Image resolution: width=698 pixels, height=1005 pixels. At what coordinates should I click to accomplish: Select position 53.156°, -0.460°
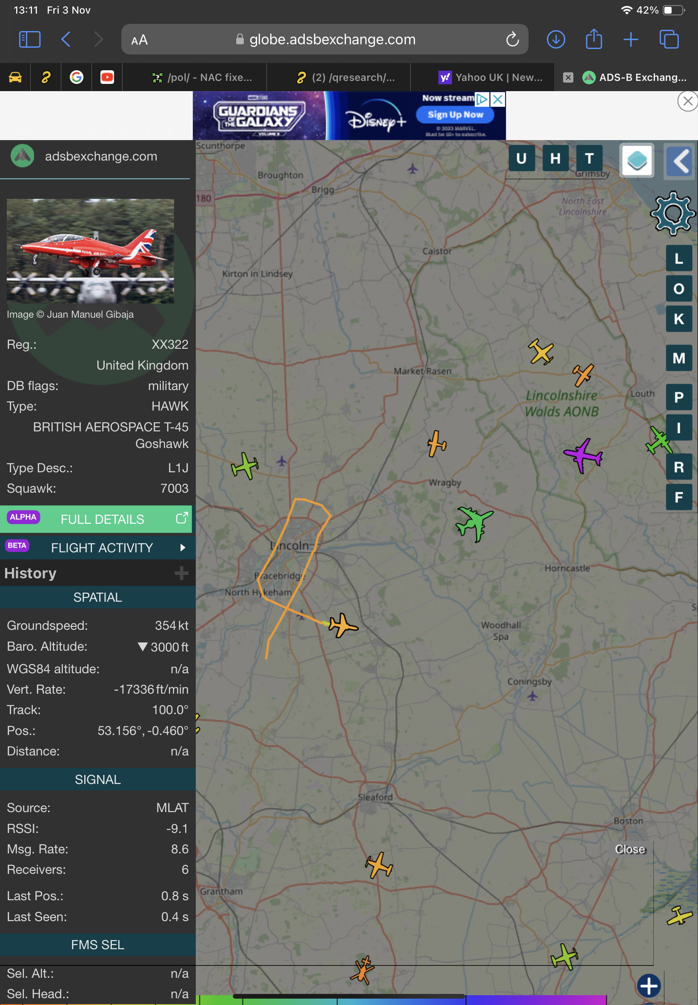point(143,730)
